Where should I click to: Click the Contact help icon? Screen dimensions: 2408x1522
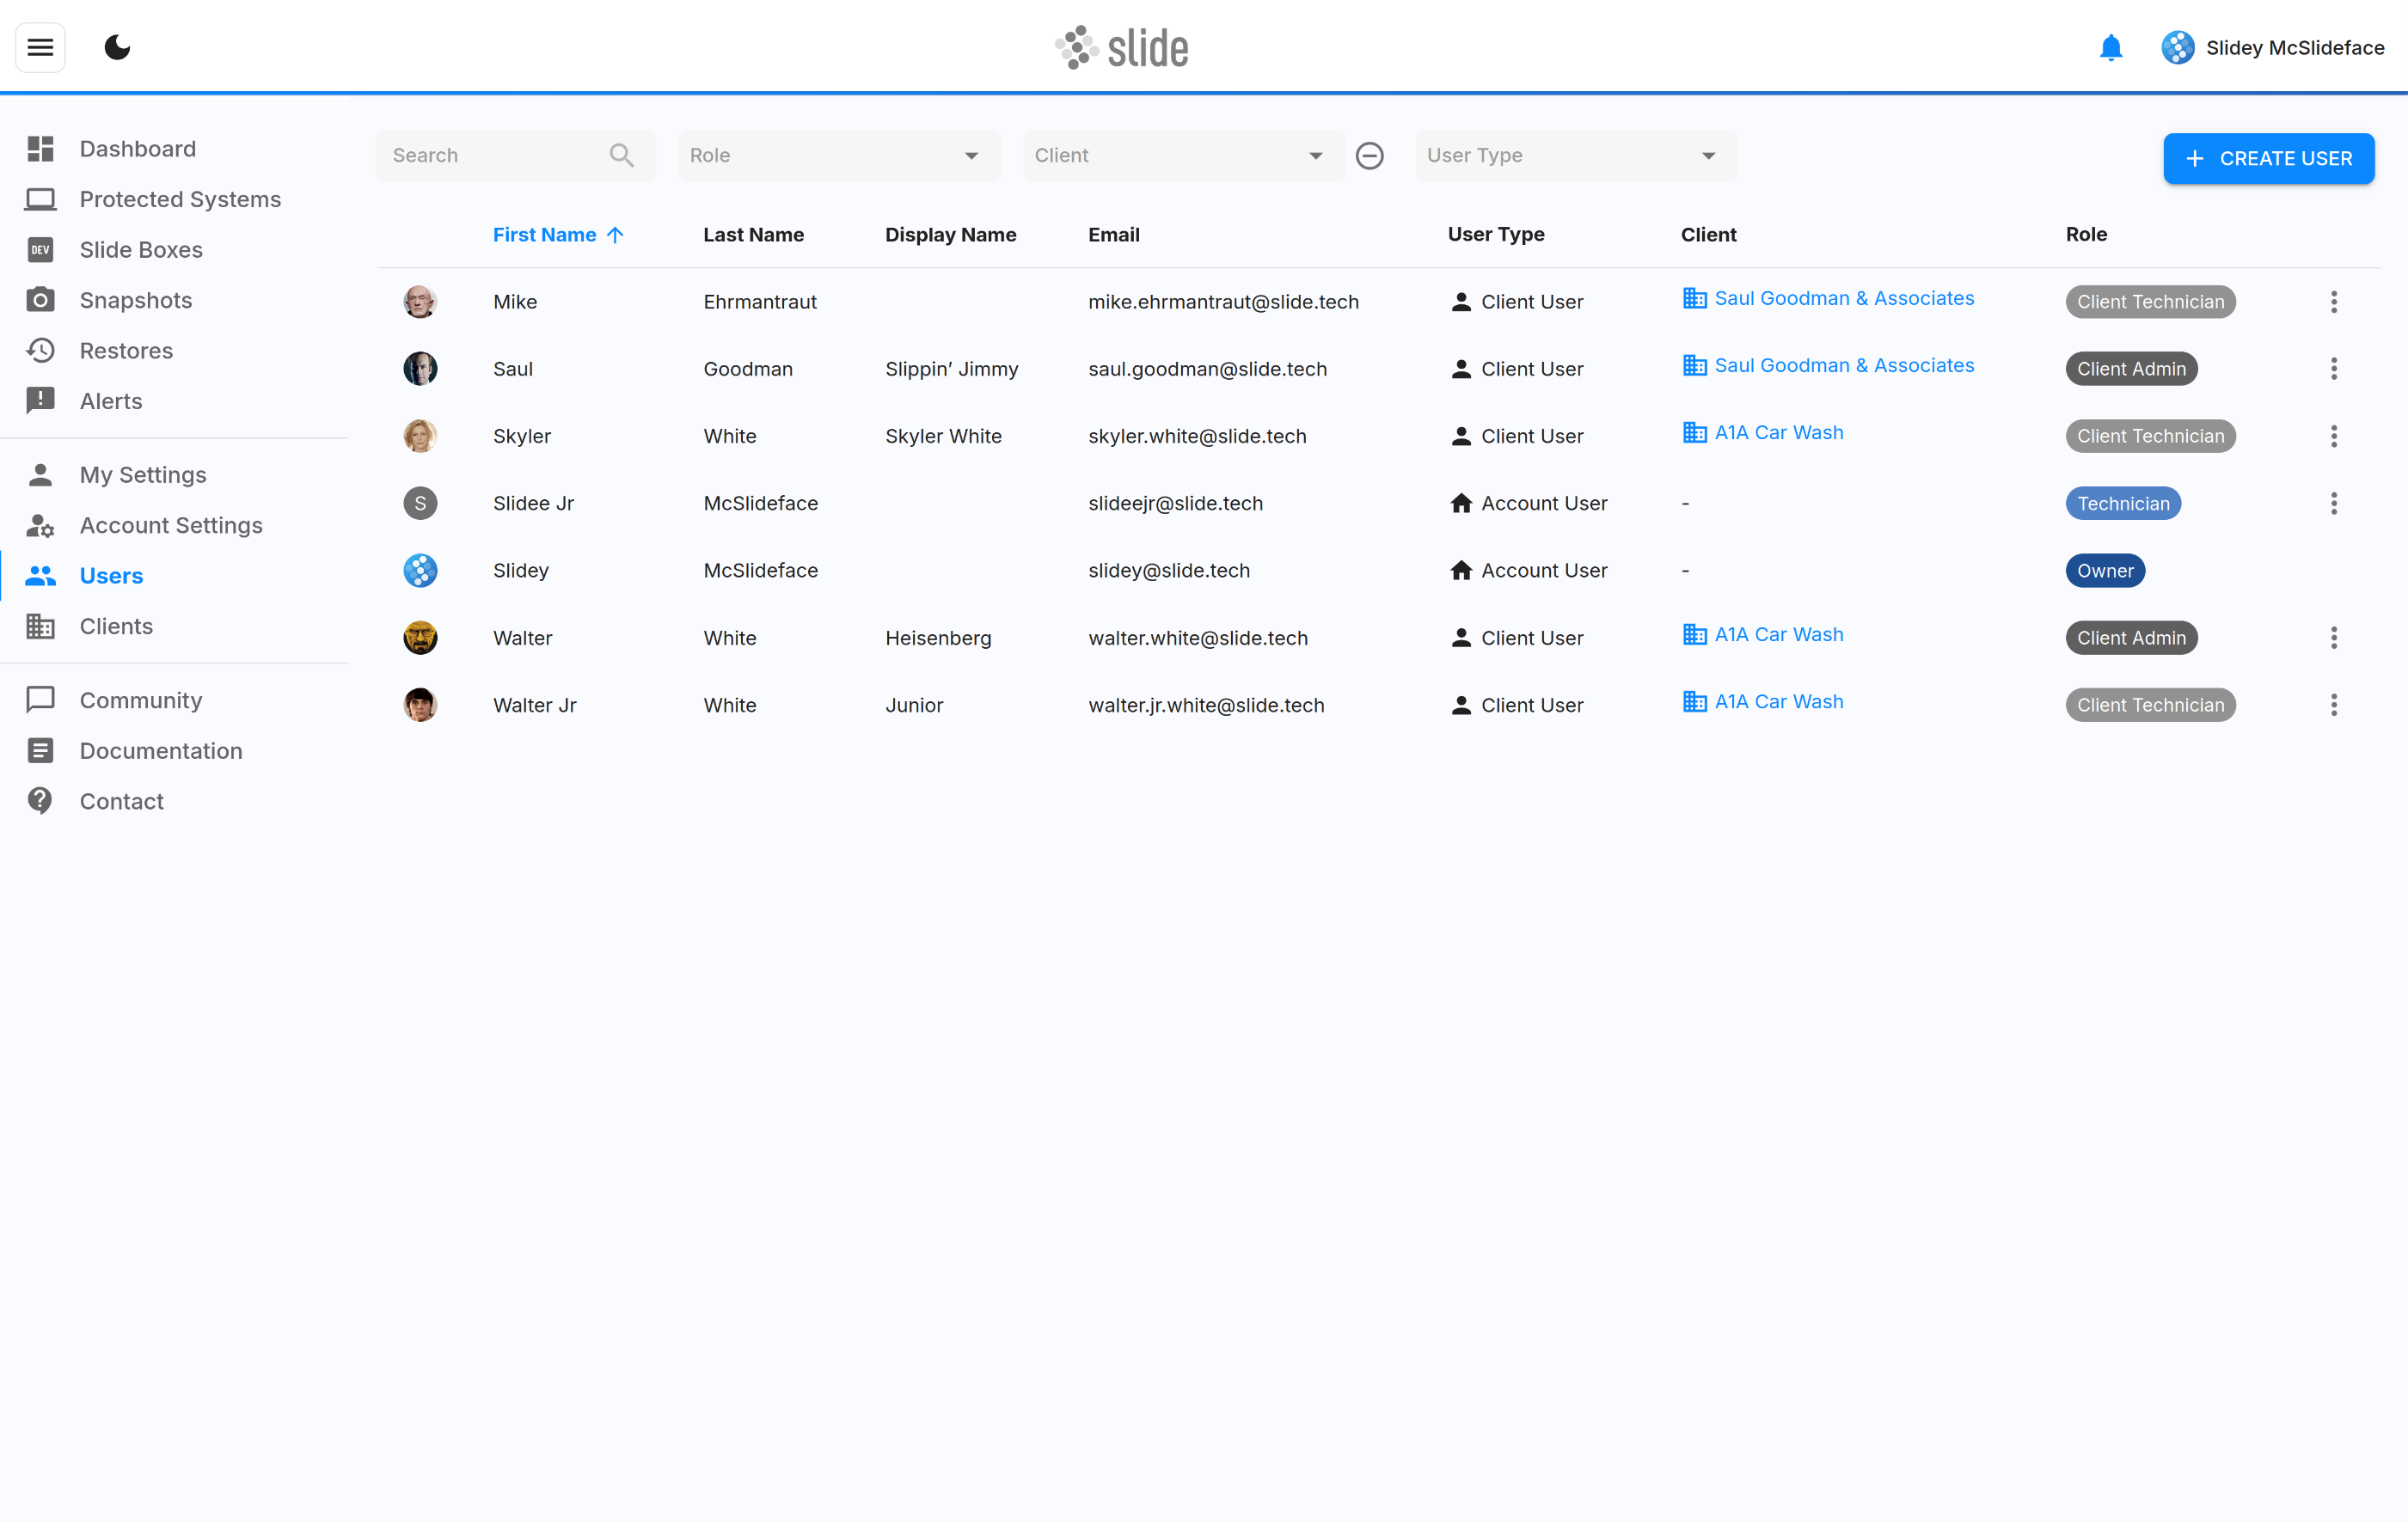40,802
